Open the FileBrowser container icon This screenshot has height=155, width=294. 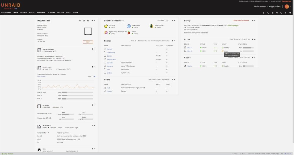[x=129, y=26]
